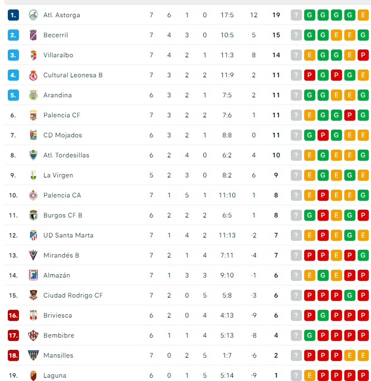Open UD Santa Marta team link
This screenshot has width=371, height=381.
68,235
